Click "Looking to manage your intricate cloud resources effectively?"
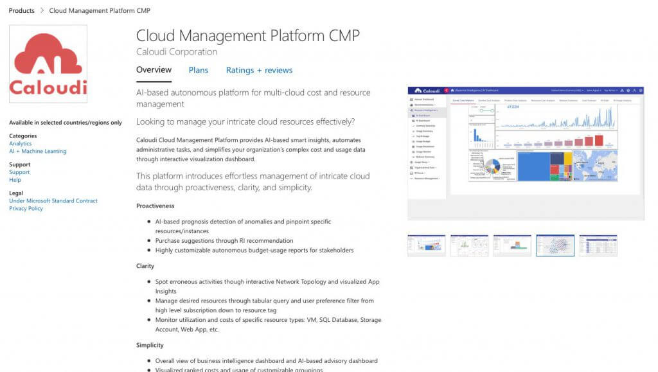 pos(245,121)
